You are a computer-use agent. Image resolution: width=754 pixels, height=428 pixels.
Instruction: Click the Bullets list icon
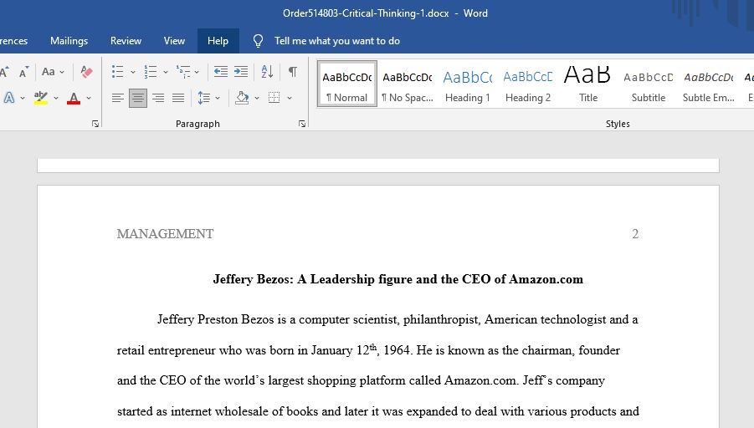coord(118,72)
